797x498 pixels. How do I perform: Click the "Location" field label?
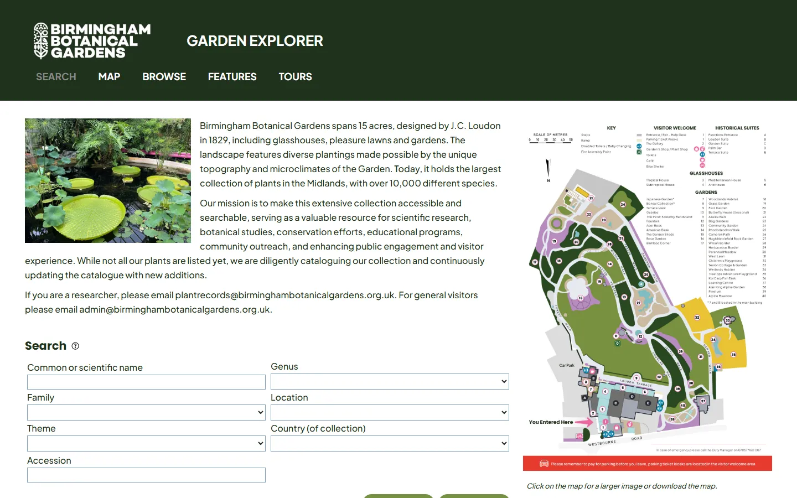pos(289,397)
